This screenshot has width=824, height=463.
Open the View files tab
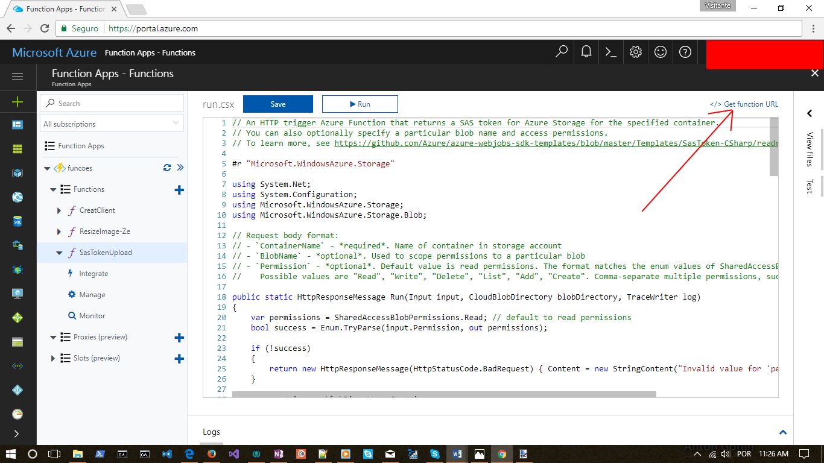(810, 149)
